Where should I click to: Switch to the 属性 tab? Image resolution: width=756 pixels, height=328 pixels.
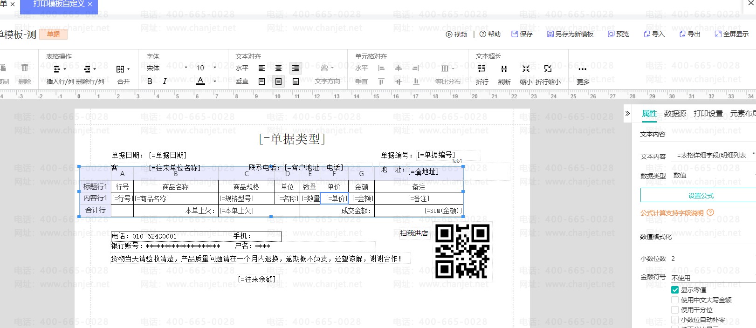pos(649,113)
